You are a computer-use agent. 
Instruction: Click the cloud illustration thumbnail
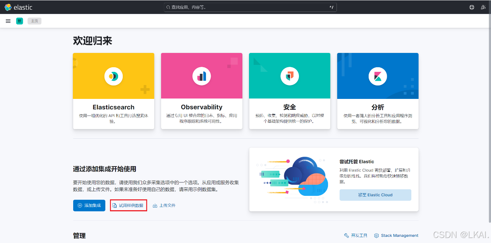coord(292,180)
